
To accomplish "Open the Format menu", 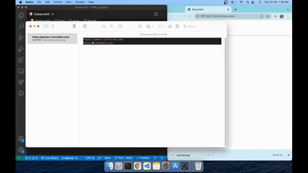I will tap(58, 2).
